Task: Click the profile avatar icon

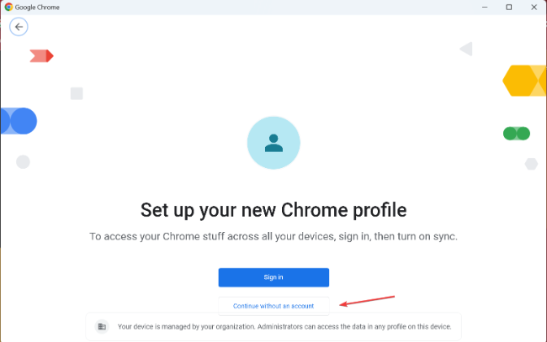Action: click(273, 144)
